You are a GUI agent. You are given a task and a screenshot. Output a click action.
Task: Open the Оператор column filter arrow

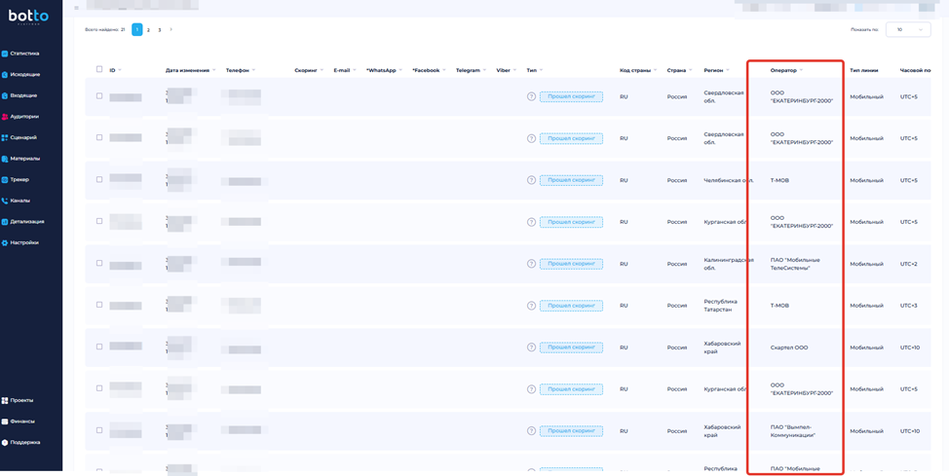(x=802, y=70)
